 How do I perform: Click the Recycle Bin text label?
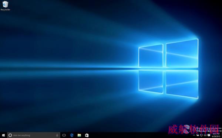tap(5, 10)
